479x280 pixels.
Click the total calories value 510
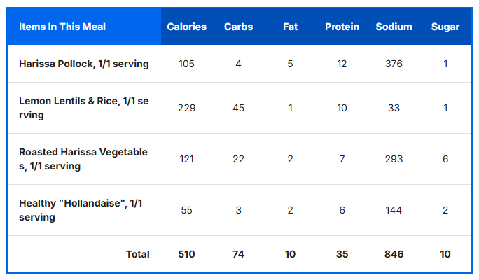click(187, 254)
